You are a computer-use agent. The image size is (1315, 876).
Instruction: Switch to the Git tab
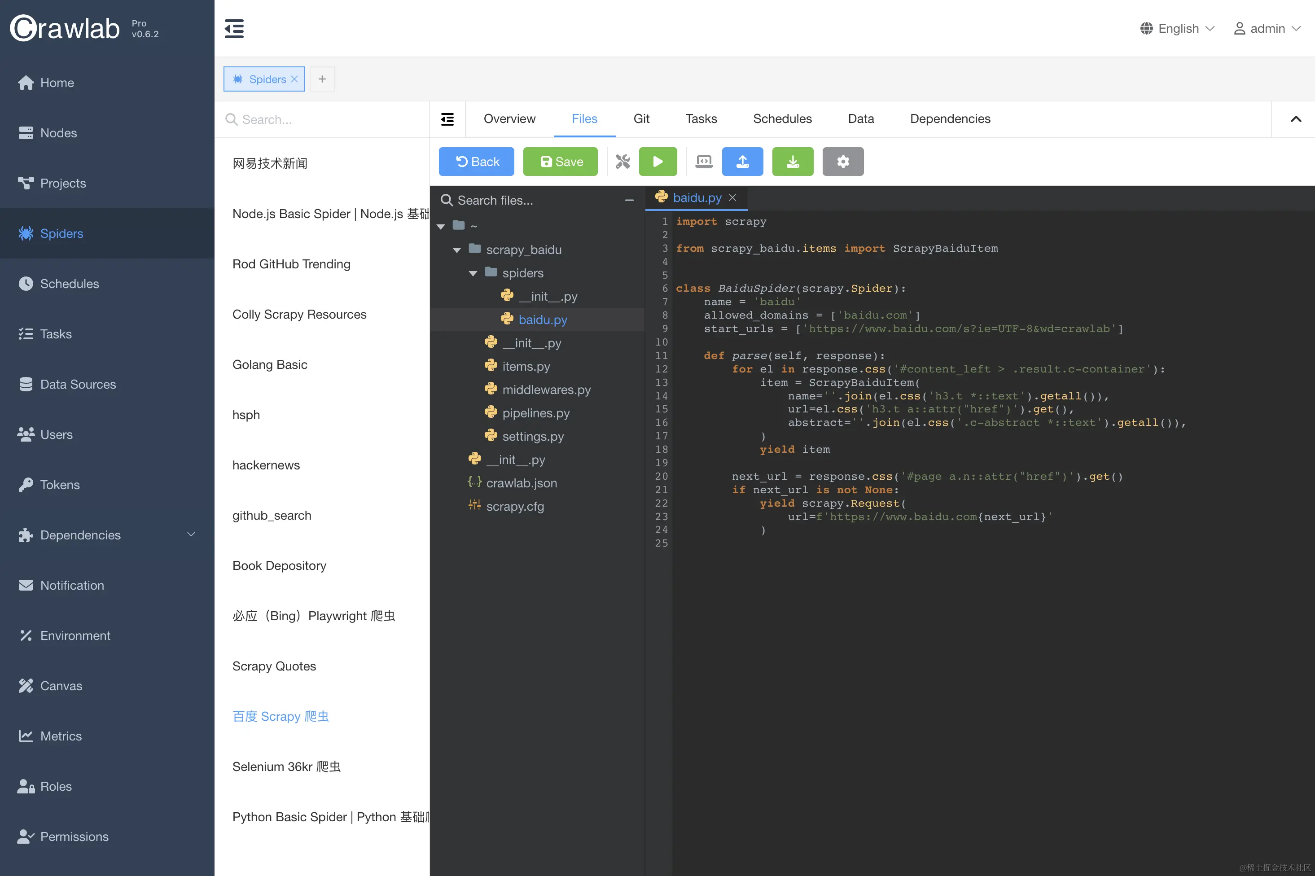click(641, 118)
